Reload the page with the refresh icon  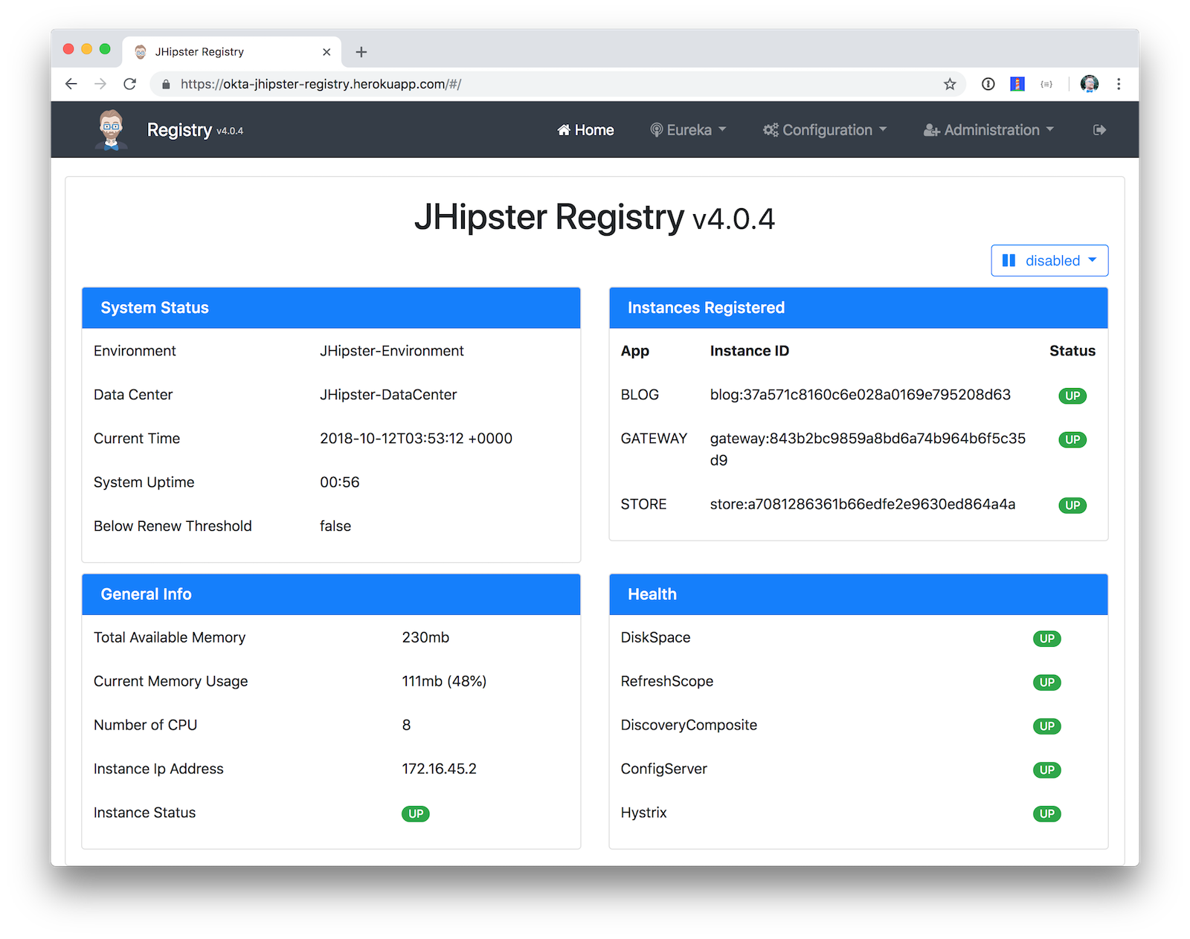click(x=130, y=84)
